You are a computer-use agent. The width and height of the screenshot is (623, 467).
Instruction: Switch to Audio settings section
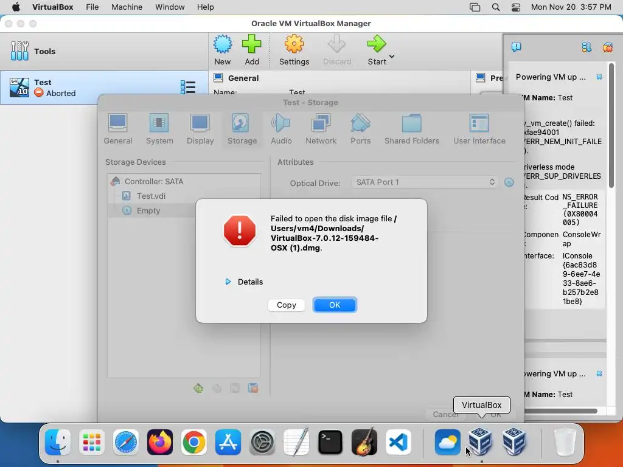coord(281,129)
